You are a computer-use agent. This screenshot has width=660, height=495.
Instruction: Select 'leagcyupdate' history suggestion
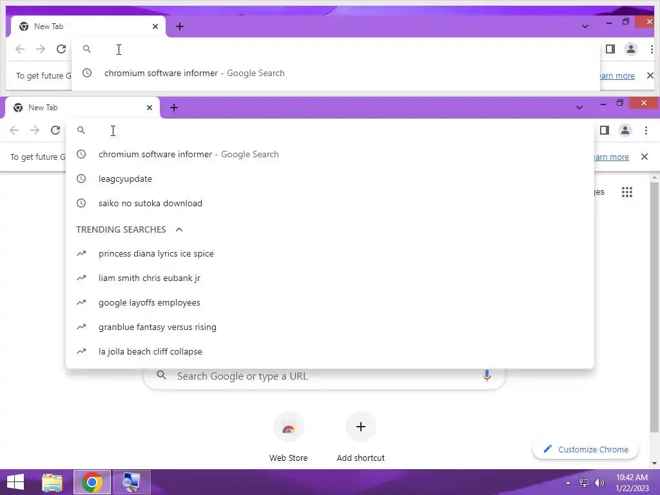click(x=329, y=179)
